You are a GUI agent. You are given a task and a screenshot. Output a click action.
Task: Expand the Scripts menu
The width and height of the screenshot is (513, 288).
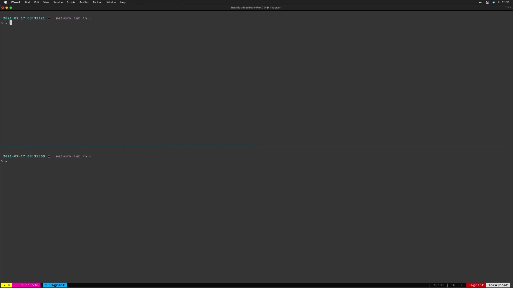(71, 2)
